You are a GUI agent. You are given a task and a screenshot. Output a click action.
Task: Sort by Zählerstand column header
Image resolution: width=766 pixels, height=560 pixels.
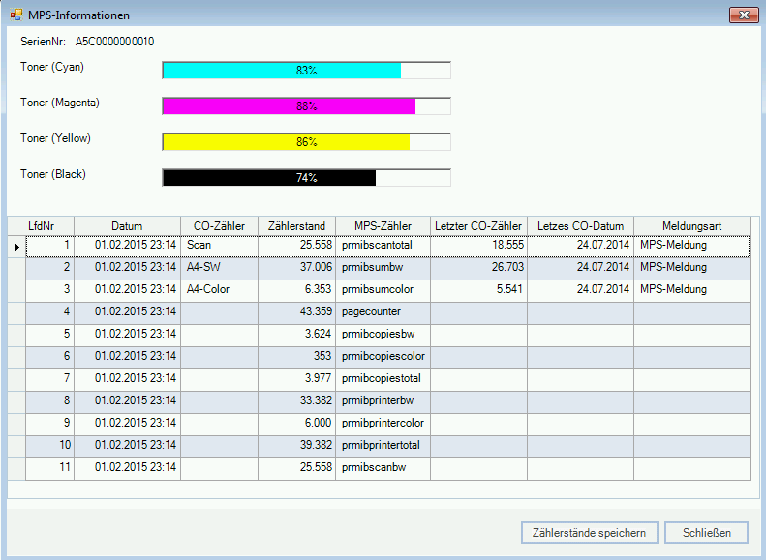pyautogui.click(x=296, y=226)
